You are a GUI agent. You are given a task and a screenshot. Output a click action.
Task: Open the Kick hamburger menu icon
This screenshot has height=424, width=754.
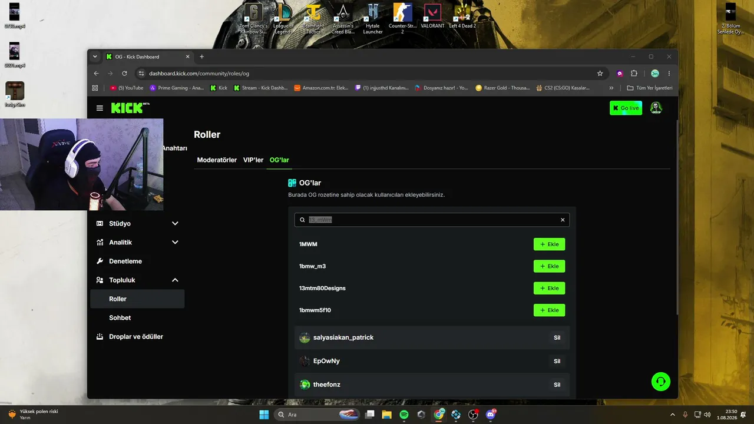[x=100, y=108]
